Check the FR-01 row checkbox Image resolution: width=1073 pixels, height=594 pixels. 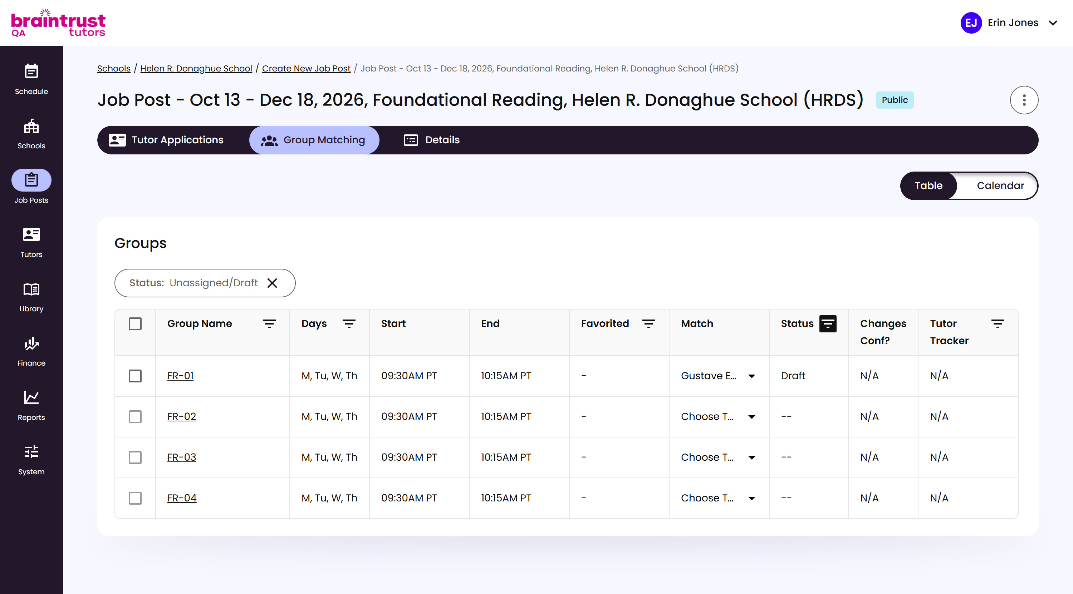coord(135,376)
